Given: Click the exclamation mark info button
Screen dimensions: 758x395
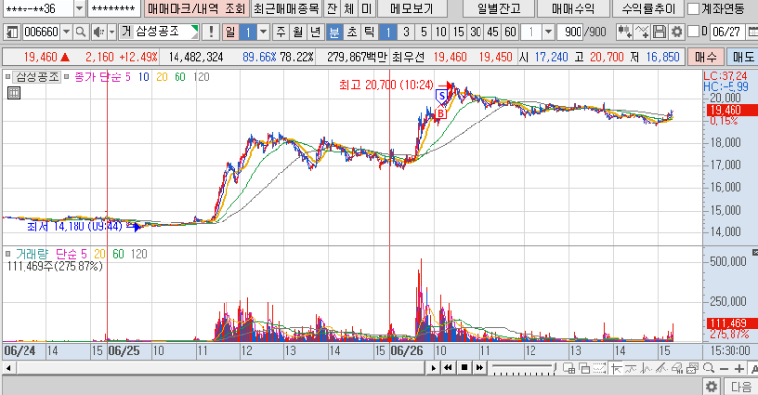Looking at the screenshot, I should coord(211,32).
